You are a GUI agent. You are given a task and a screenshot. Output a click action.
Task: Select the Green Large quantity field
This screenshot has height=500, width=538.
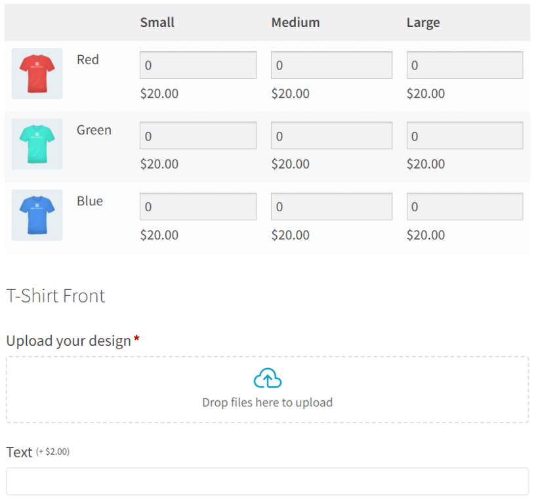tap(465, 135)
